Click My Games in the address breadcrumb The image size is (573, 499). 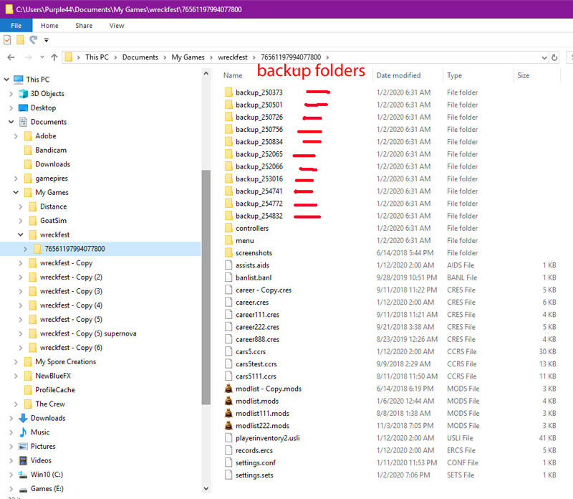tap(188, 57)
